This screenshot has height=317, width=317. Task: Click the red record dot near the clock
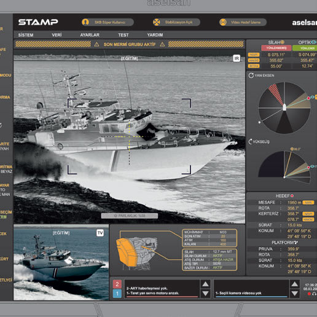click(x=309, y=294)
